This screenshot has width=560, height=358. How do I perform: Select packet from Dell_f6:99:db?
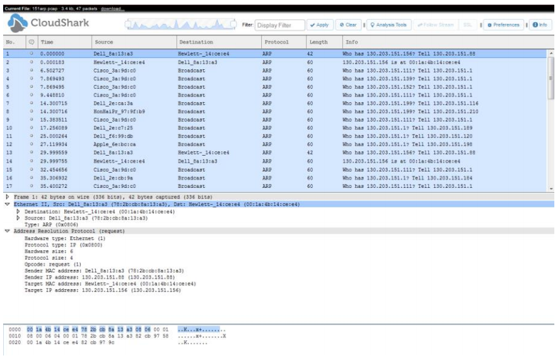pyautogui.click(x=275, y=136)
